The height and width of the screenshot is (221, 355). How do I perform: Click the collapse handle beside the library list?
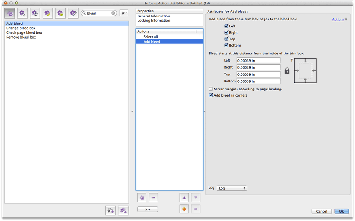coord(132,112)
